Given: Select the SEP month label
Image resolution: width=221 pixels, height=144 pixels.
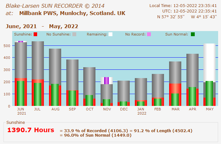Looking at the screenshot, I should click(x=72, y=109).
